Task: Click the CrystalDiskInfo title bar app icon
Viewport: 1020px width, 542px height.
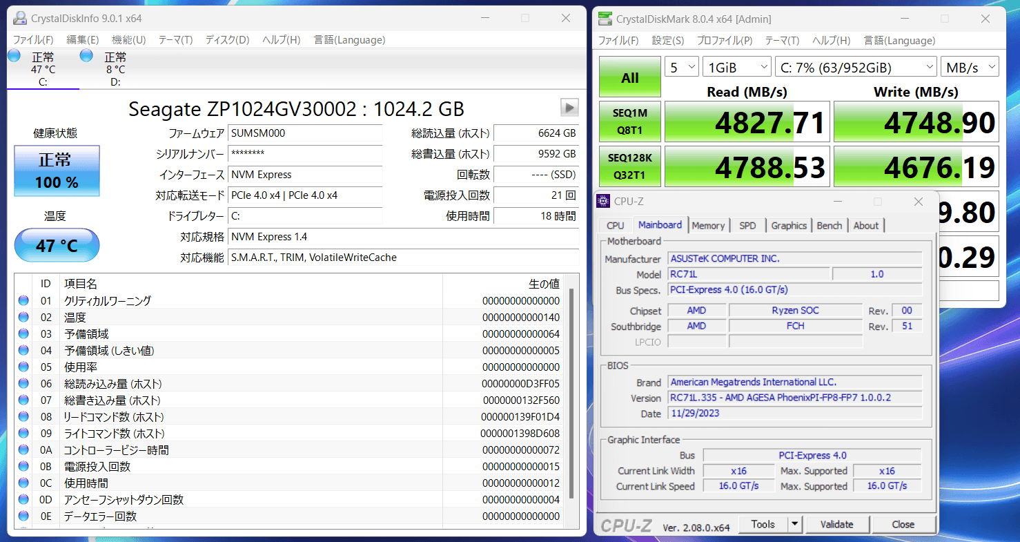Action: pyautogui.click(x=19, y=19)
